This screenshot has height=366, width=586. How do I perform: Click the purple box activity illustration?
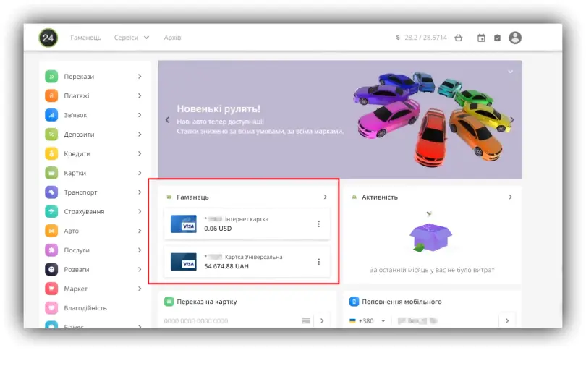(430, 237)
